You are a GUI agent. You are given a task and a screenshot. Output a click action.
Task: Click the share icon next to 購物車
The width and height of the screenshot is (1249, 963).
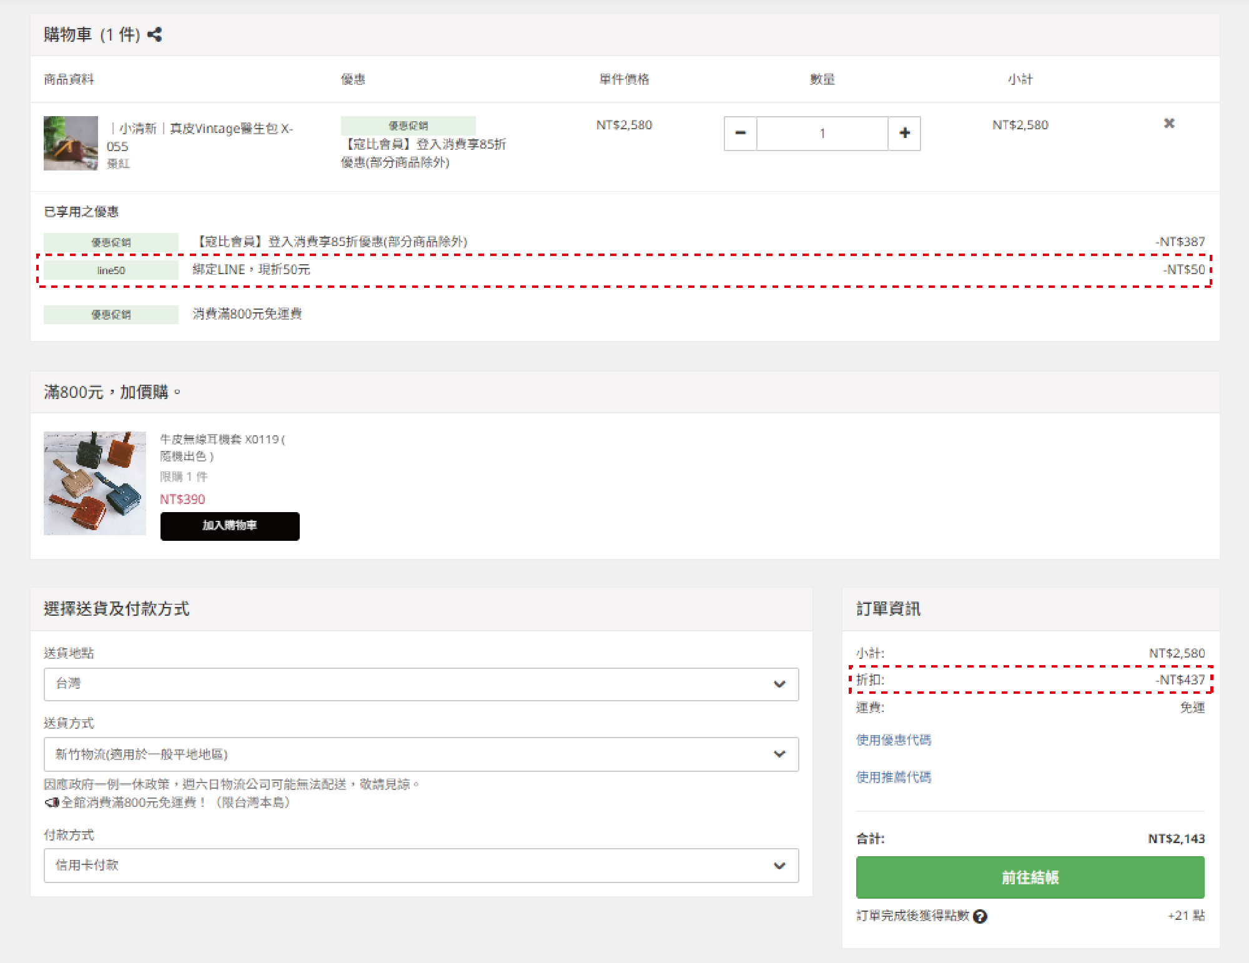[155, 34]
